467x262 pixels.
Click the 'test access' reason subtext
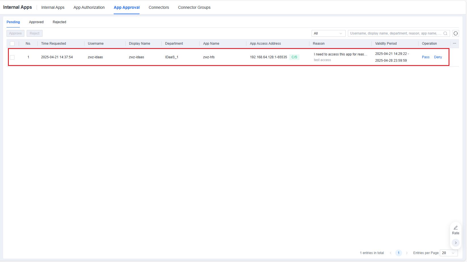[322, 60]
